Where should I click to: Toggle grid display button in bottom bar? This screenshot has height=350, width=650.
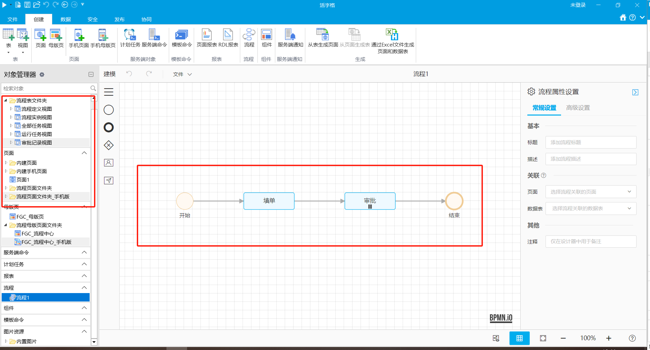tap(519, 338)
